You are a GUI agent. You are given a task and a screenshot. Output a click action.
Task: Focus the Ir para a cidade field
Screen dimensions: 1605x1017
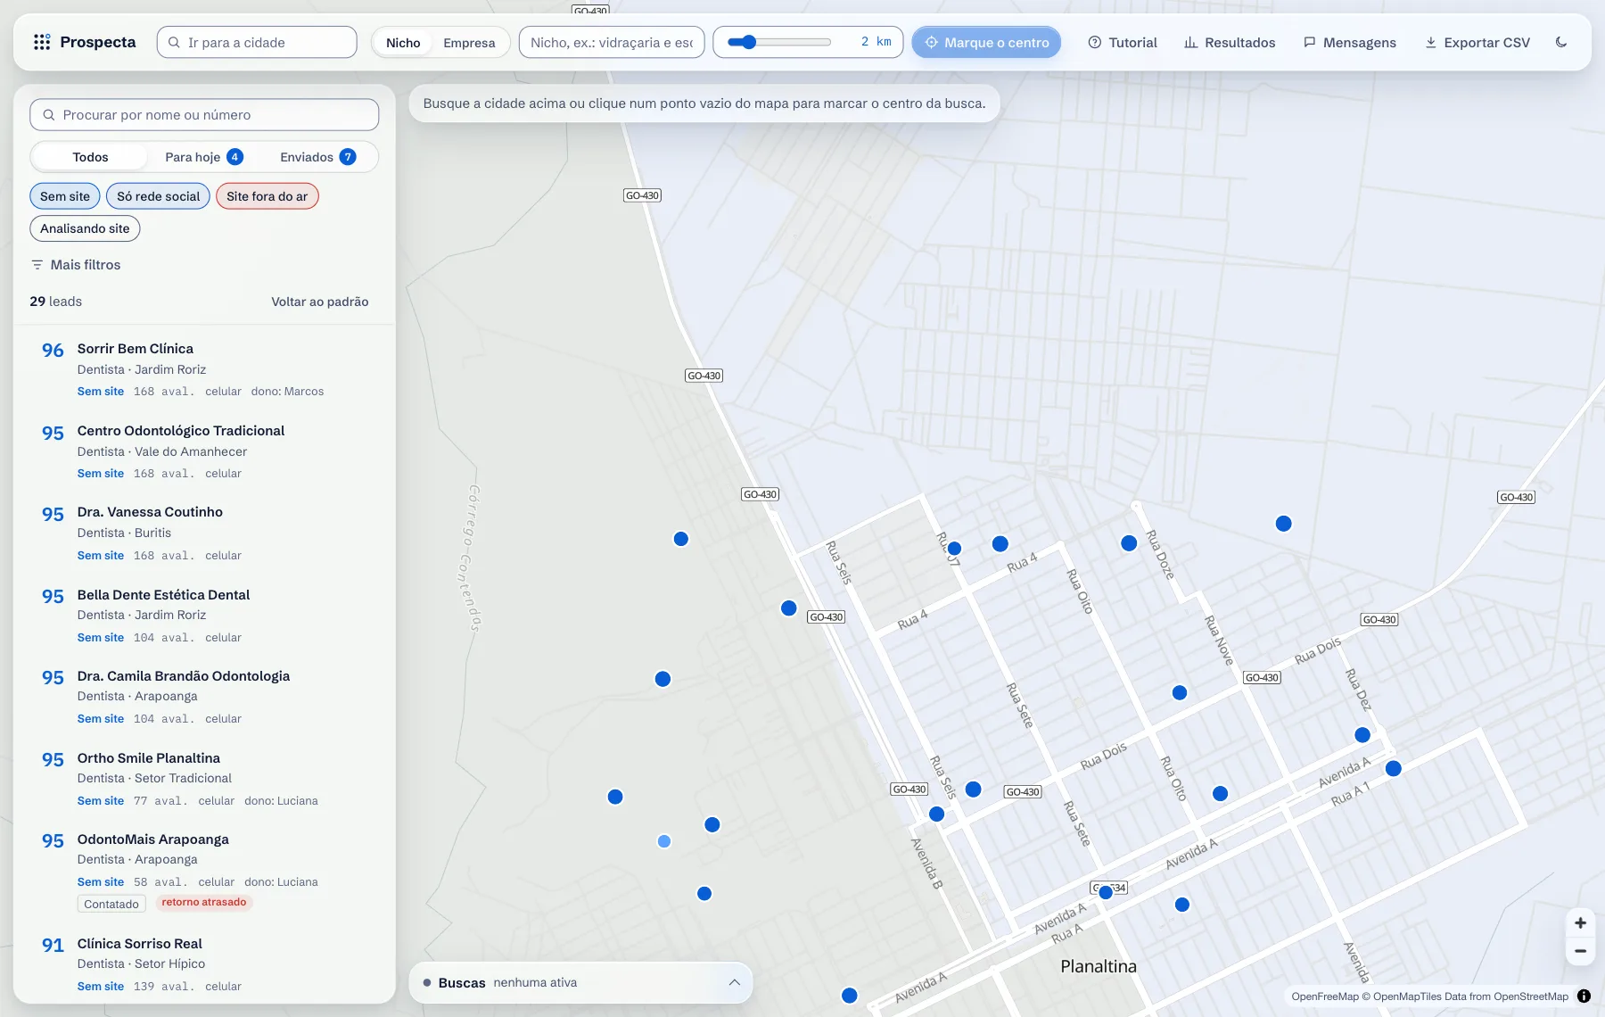tap(257, 42)
